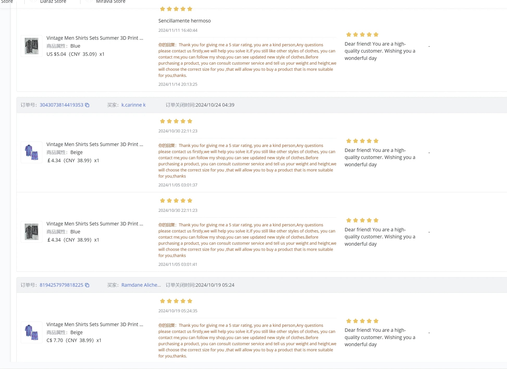The width and height of the screenshot is (507, 369).
Task: Open product title of C$ 7.70 Beige item
Action: 95,325
